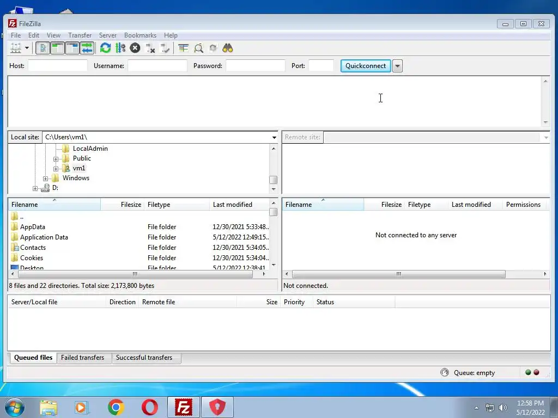Open the Server menu
558x418 pixels.
coord(107,35)
